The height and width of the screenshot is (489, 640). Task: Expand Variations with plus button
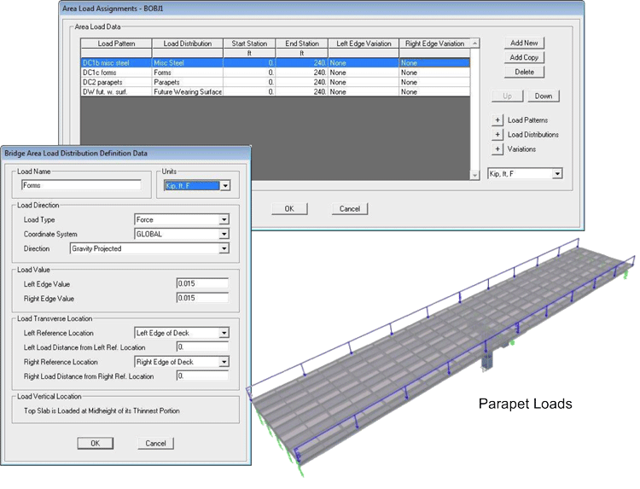497,149
